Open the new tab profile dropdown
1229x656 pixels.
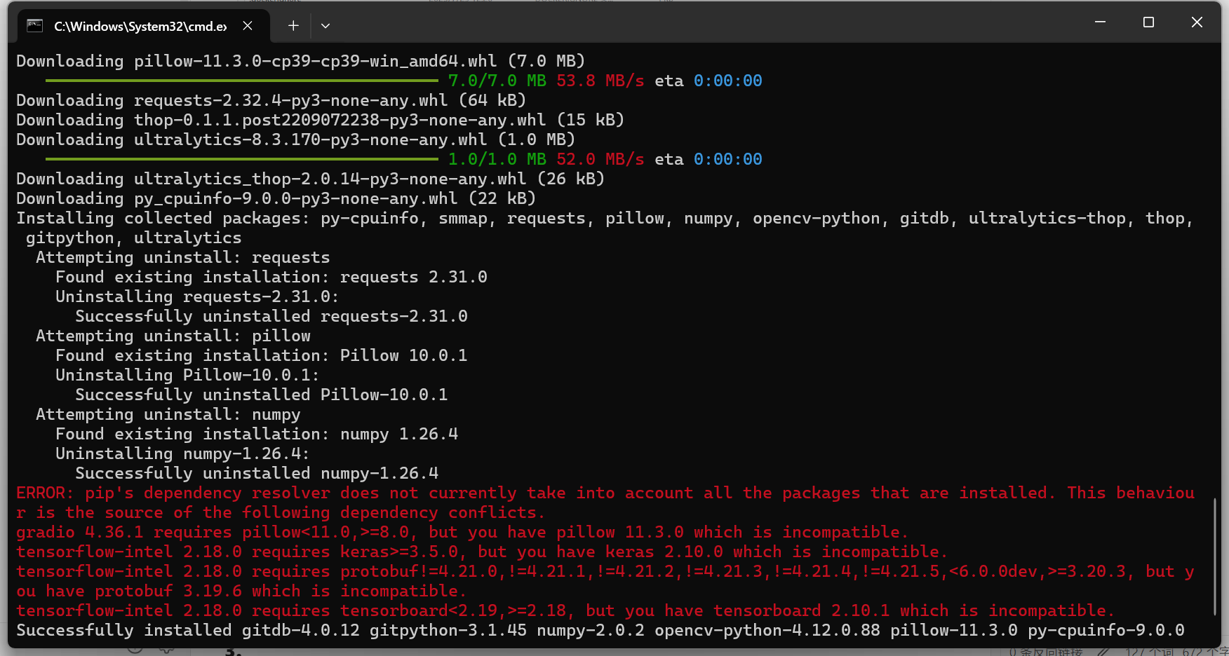coord(325,26)
